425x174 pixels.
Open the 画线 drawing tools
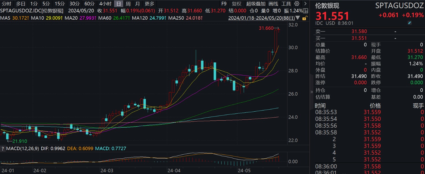point(273,4)
